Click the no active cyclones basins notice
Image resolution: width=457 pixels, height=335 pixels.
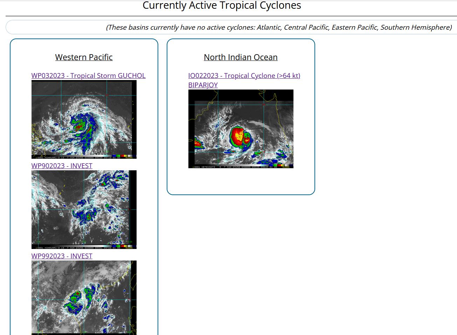tap(279, 27)
